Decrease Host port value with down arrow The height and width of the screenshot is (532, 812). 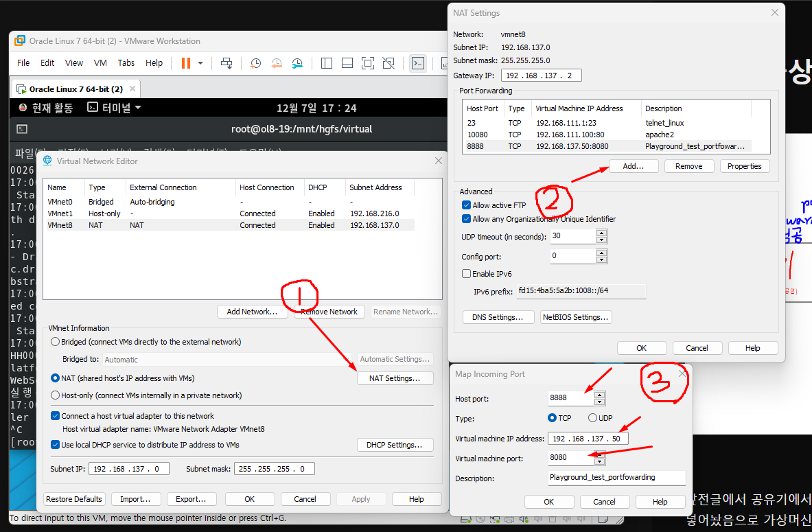point(599,402)
